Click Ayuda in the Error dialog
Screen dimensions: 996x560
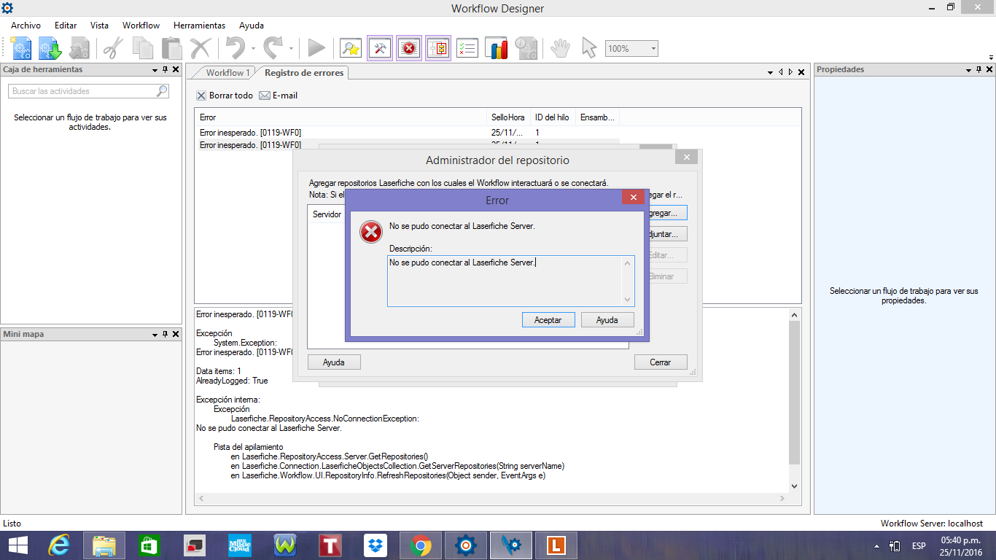click(x=607, y=320)
